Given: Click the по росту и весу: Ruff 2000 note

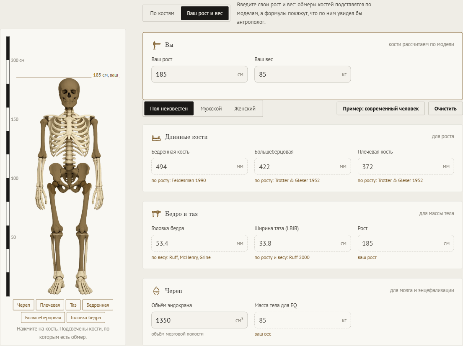Looking at the screenshot, I should (282, 257).
